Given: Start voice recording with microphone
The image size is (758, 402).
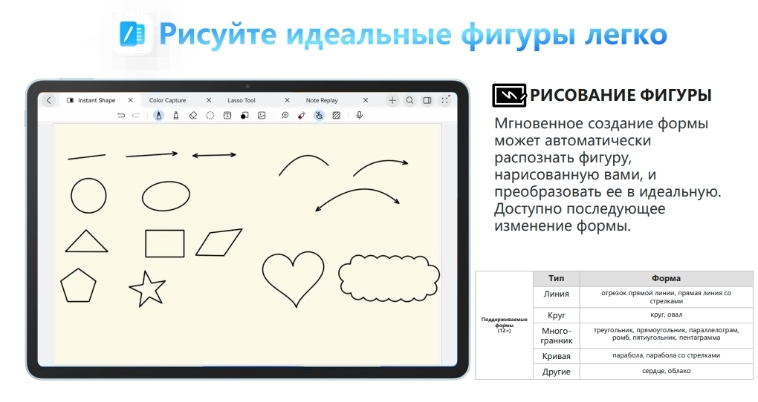Looking at the screenshot, I should (x=360, y=116).
